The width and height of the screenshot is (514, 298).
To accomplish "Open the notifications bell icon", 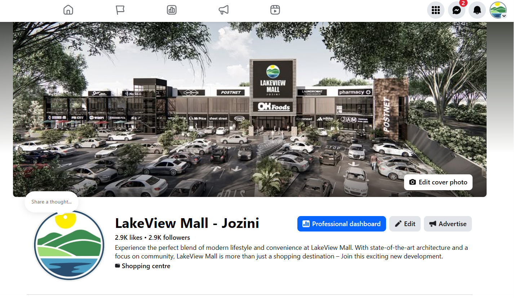I will click(x=477, y=10).
